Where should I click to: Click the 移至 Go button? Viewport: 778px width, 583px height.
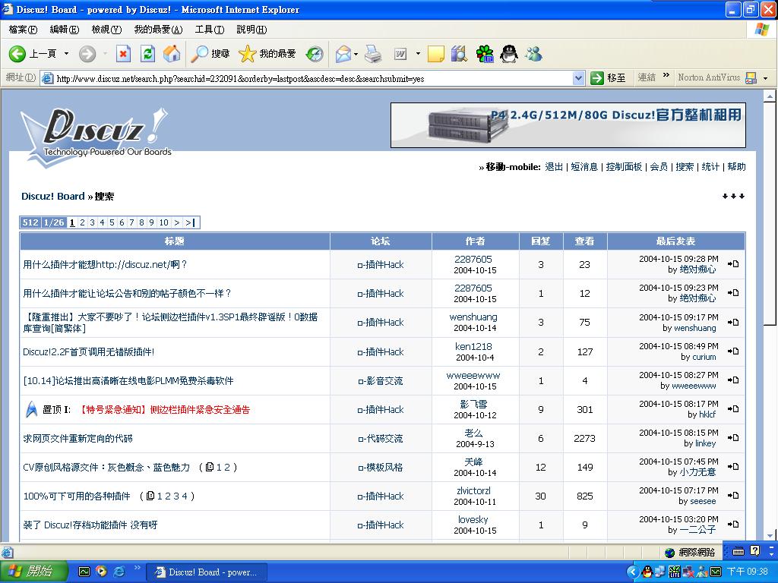coord(609,78)
